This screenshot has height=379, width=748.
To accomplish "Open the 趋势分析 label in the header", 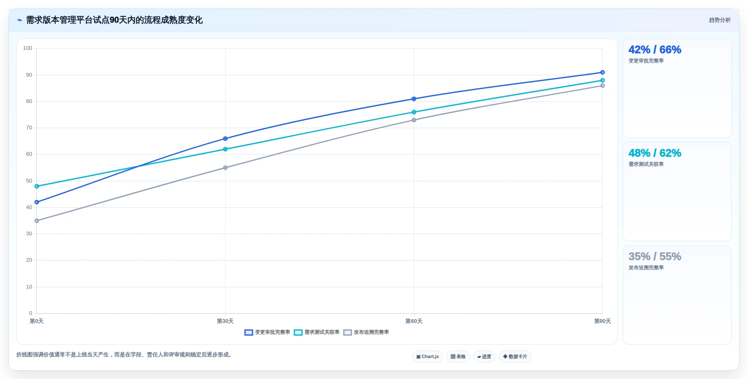I will 720,20.
